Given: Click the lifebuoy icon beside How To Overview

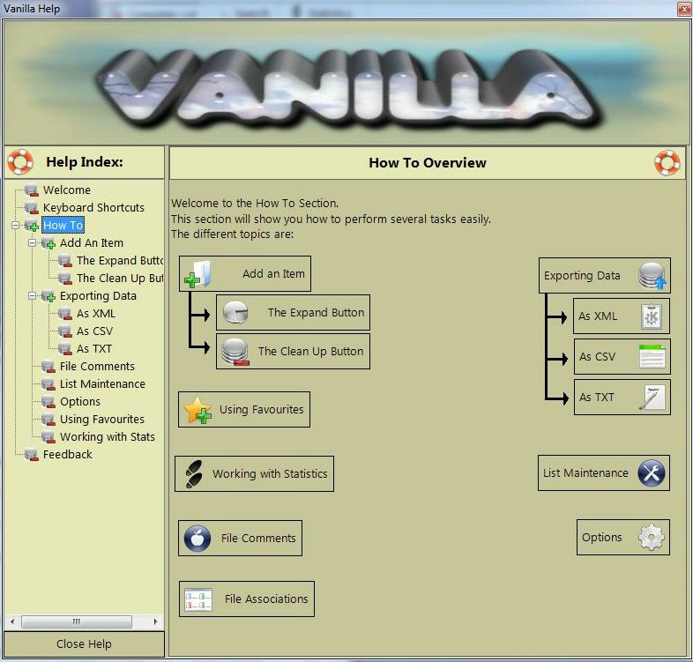Looking at the screenshot, I should pos(667,162).
